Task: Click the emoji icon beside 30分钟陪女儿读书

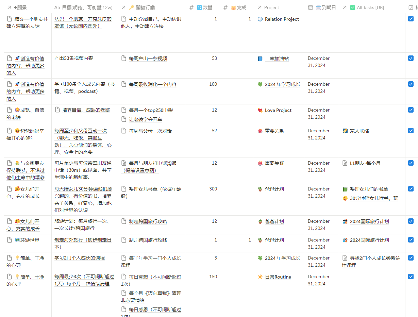Action: 345,198
